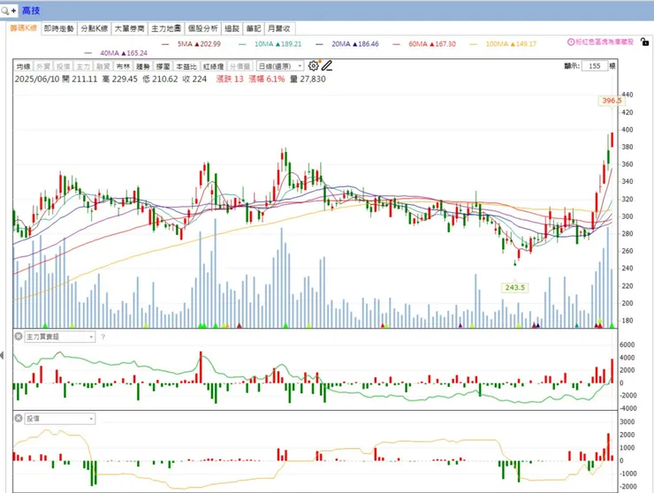This screenshot has width=654, height=493.
Task: Open the 主力買賣超 indicator dropdown
Action: [x=59, y=337]
